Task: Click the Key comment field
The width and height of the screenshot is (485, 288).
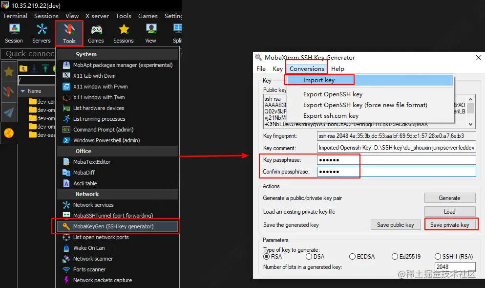Action: click(397, 148)
